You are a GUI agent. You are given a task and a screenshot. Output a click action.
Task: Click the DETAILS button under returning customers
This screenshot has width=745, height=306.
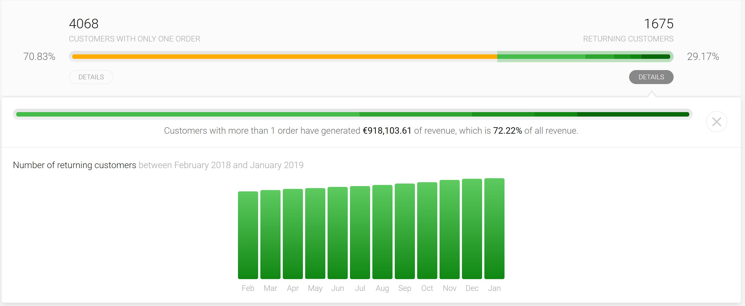[x=651, y=77]
